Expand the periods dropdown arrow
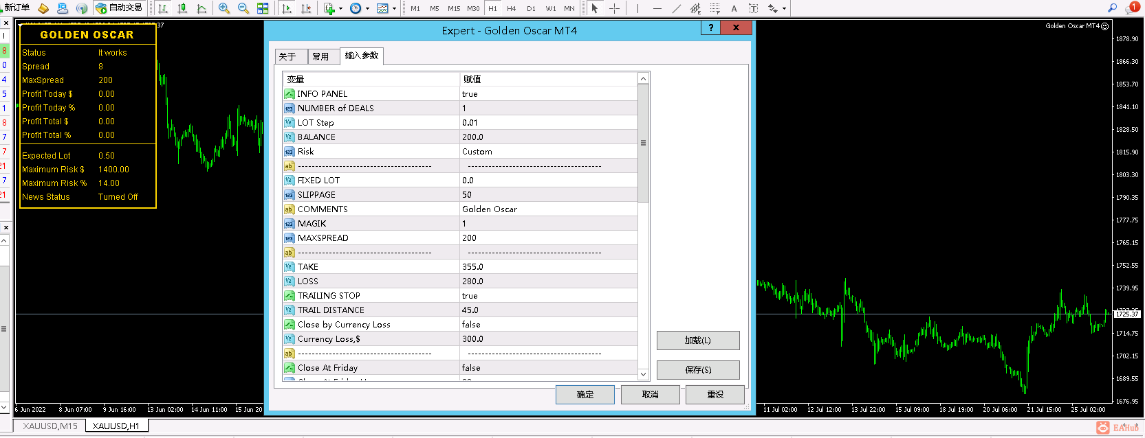Screen dimensions: 1145x438 367,9
